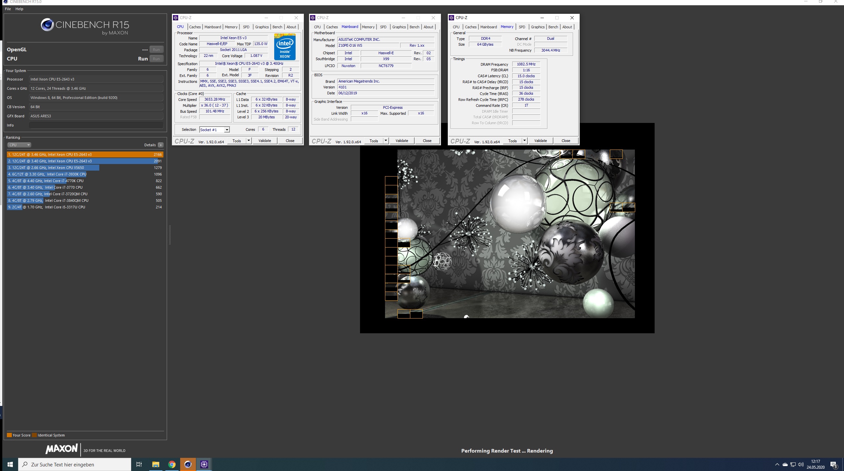Screen dimensions: 844x471
Task: Open the network tray icon
Action: pos(793,464)
